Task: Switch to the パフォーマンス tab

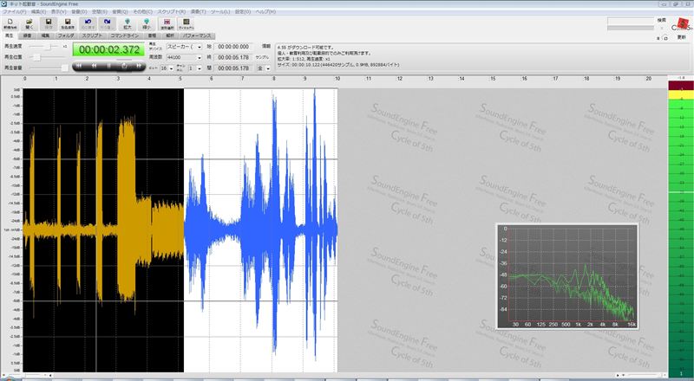Action: (198, 36)
